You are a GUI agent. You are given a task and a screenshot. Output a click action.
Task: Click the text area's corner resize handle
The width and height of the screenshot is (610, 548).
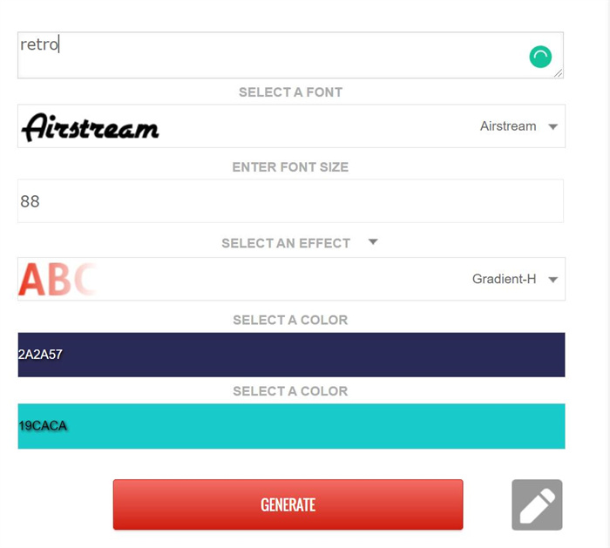559,73
